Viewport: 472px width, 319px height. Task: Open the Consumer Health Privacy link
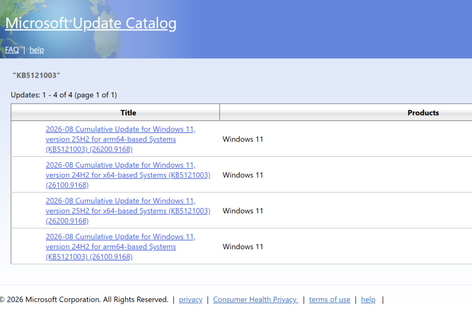(x=255, y=300)
